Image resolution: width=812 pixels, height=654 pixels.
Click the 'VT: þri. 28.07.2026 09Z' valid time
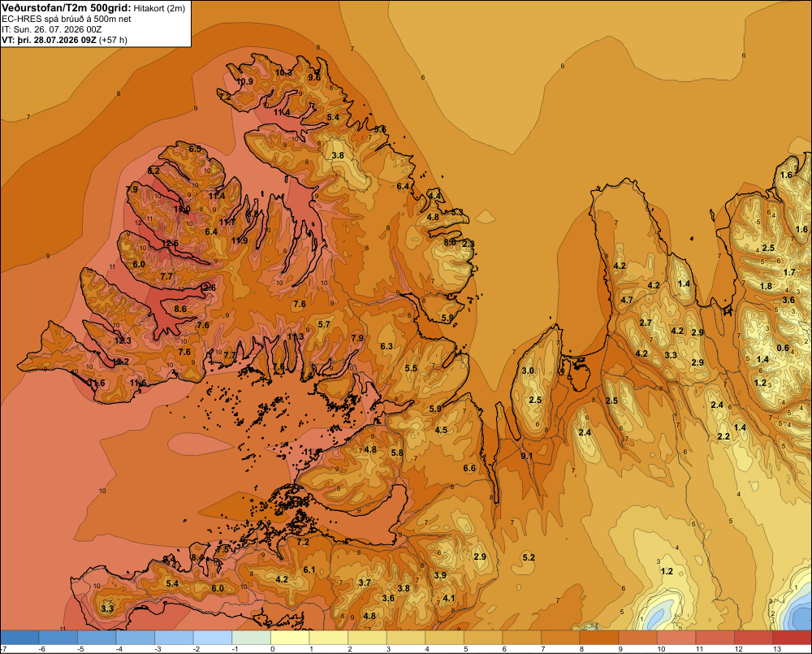tap(50, 40)
